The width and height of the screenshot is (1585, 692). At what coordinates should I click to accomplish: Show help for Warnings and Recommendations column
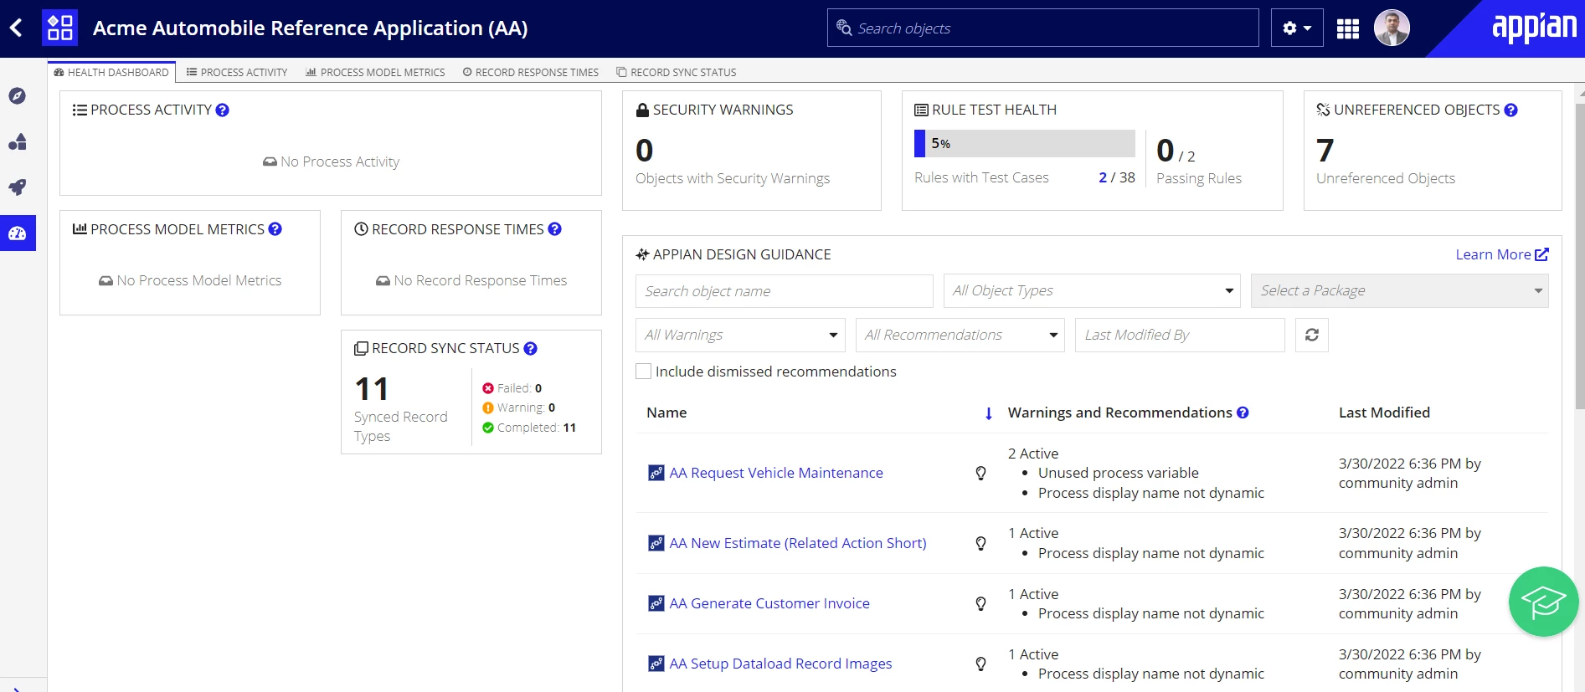pos(1243,413)
